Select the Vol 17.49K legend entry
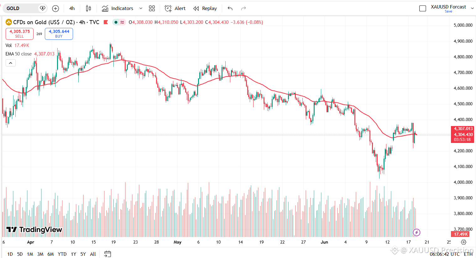Image resolution: width=476 pixels, height=258 pixels. click(17, 45)
